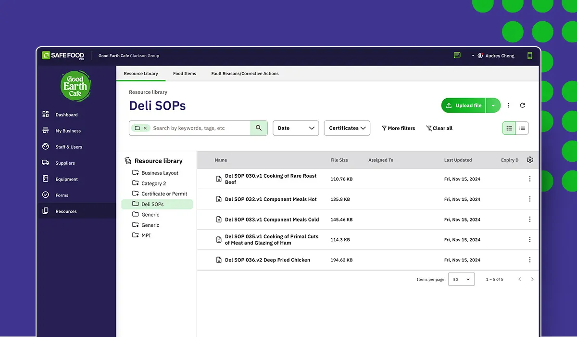Image resolution: width=577 pixels, height=337 pixels.
Task: Open the messages chat icon
Action: coord(457,55)
